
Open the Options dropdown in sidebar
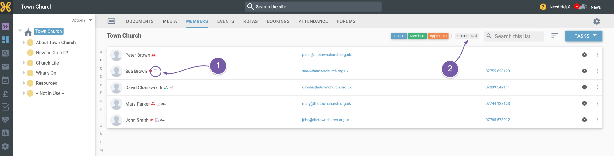tap(82, 20)
